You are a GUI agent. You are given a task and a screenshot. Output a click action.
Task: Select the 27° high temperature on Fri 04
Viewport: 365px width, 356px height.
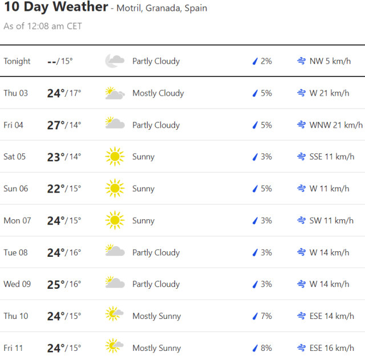tap(56, 125)
